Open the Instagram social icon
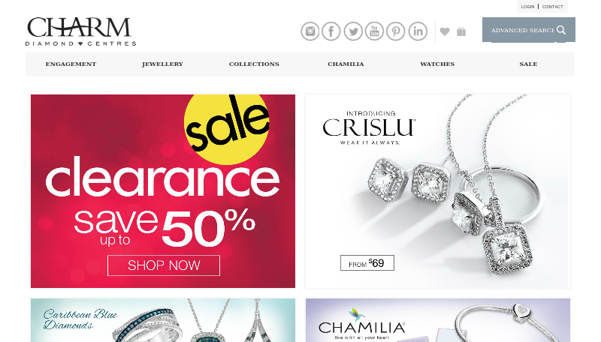The image size is (601, 342). click(310, 31)
